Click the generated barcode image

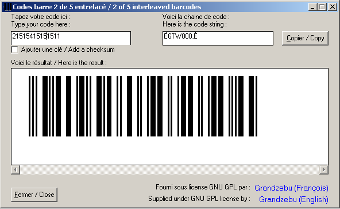(143, 106)
